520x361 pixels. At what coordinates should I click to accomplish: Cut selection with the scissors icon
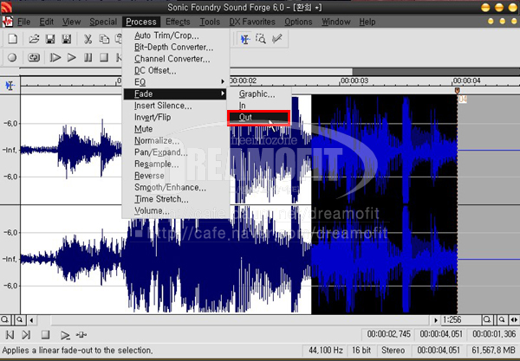(88, 39)
